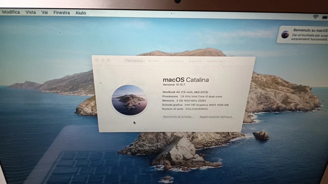
Task: Open the Vista menu
Action: tap(30, 13)
